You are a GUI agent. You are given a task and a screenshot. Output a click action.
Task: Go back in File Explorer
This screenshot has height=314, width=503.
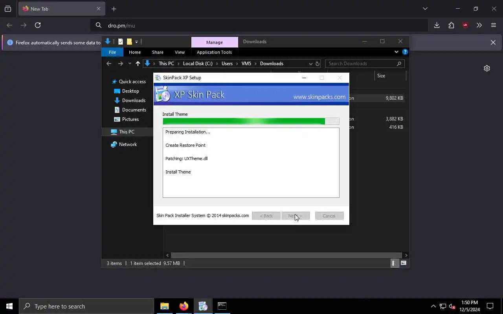point(109,64)
